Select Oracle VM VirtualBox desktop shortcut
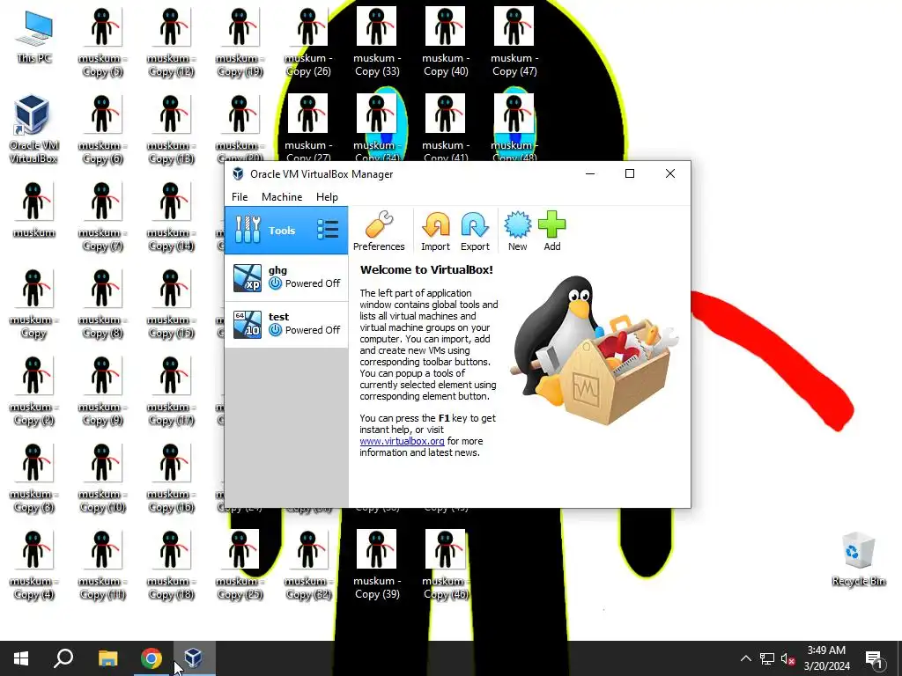 point(33,129)
